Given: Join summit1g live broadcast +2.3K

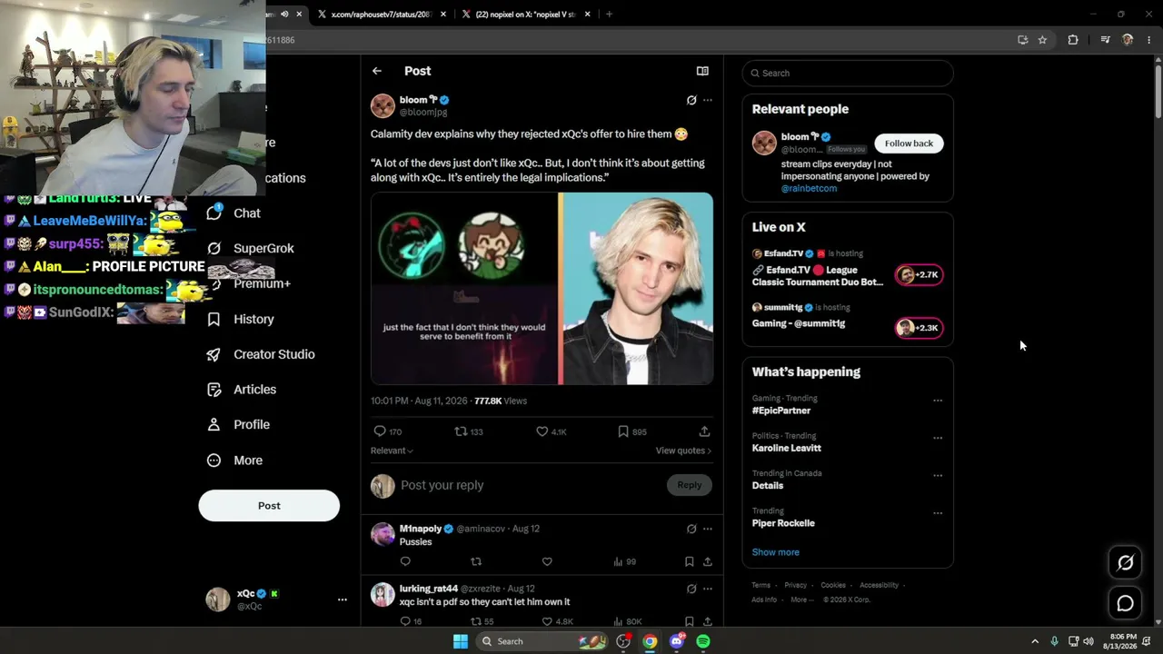Looking at the screenshot, I should tap(919, 328).
